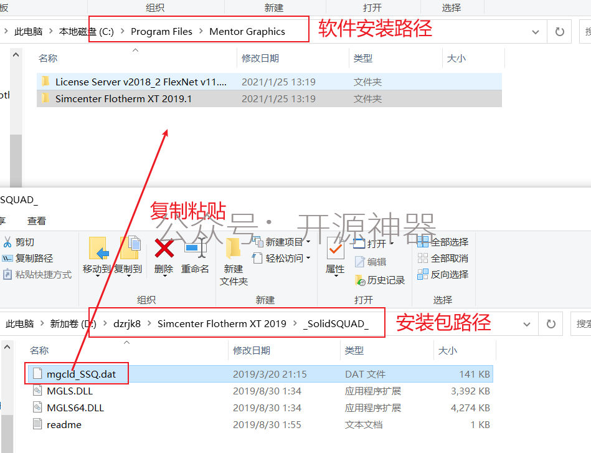Sort by Name (名称) column in lower window
Screen dimensions: 591x453
pos(39,350)
